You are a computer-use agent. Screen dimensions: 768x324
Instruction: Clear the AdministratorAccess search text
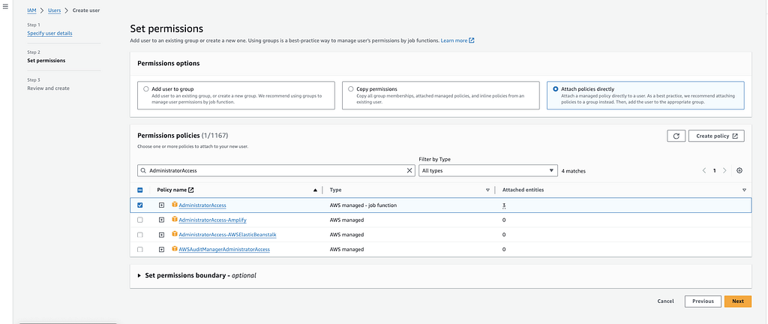tap(409, 171)
